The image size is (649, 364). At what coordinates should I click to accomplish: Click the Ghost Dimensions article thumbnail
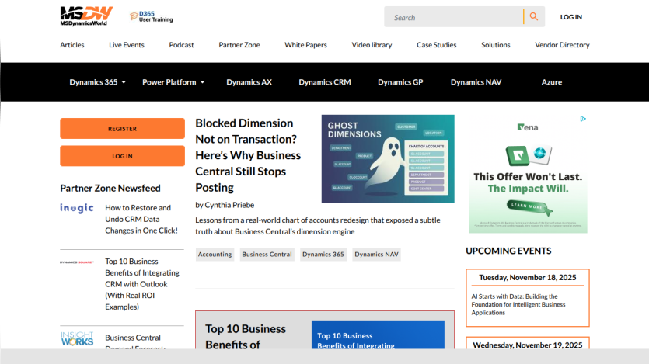point(388,159)
